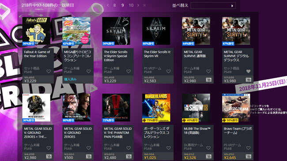Open MEGA盛りトロピコ5 コンプリートコレクション title
Image resolution: width=287 pixels, height=161 pixels.
[77, 56]
